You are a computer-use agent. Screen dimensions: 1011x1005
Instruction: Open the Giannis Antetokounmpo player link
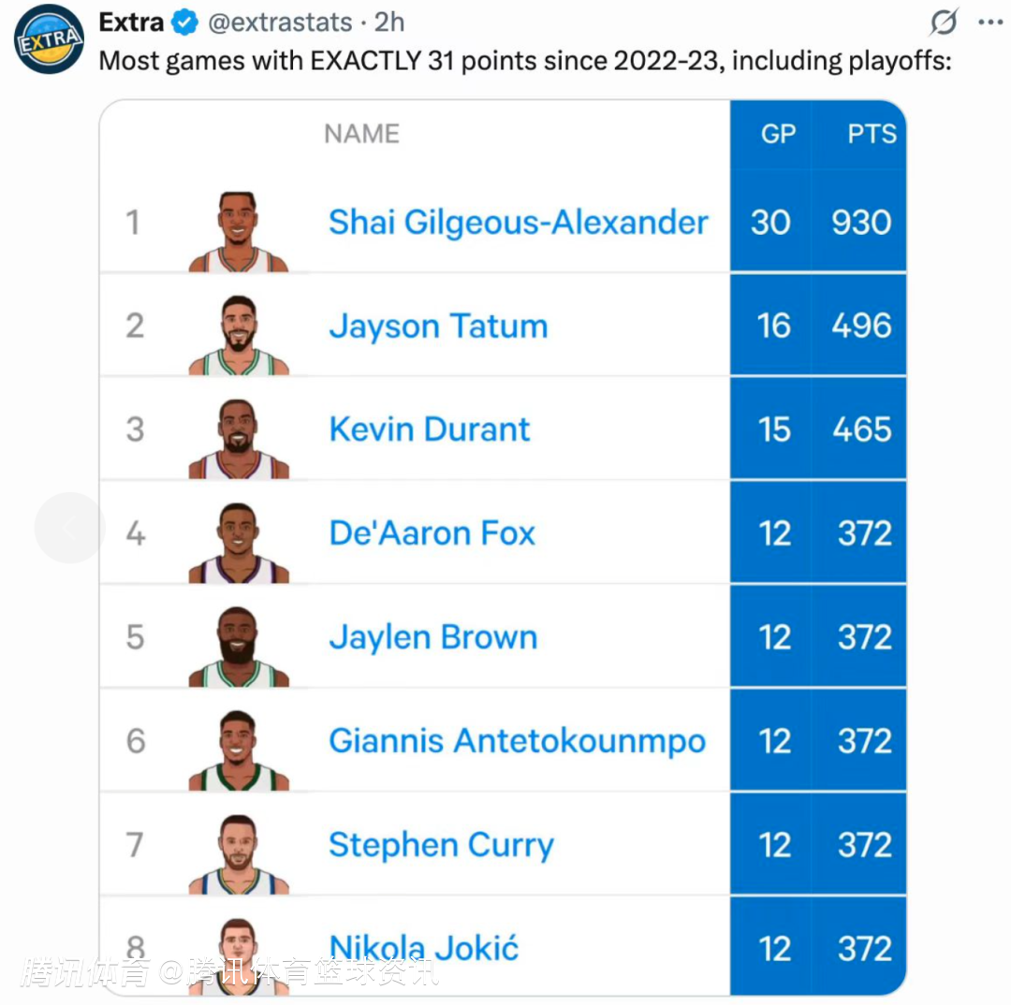tap(517, 741)
